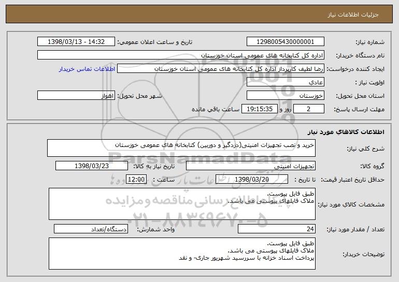Click the remaining days field showing 2
Viewport: 399px width, 282px height.
(309, 109)
